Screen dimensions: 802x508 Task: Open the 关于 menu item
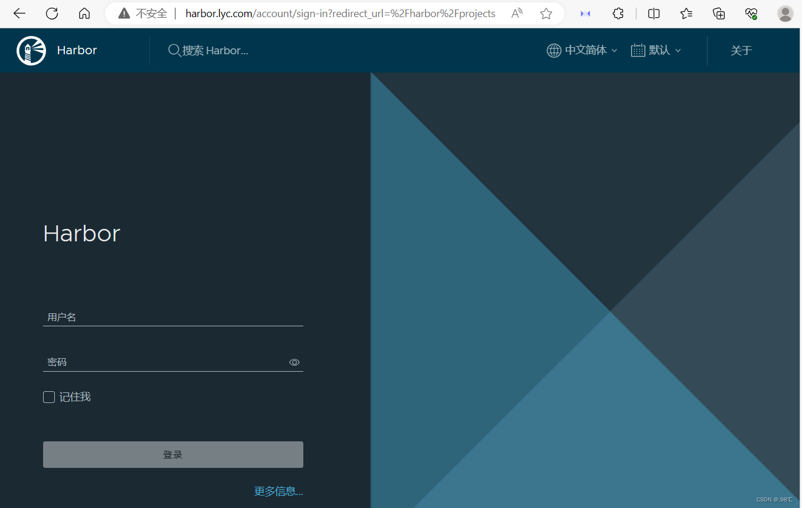(741, 51)
